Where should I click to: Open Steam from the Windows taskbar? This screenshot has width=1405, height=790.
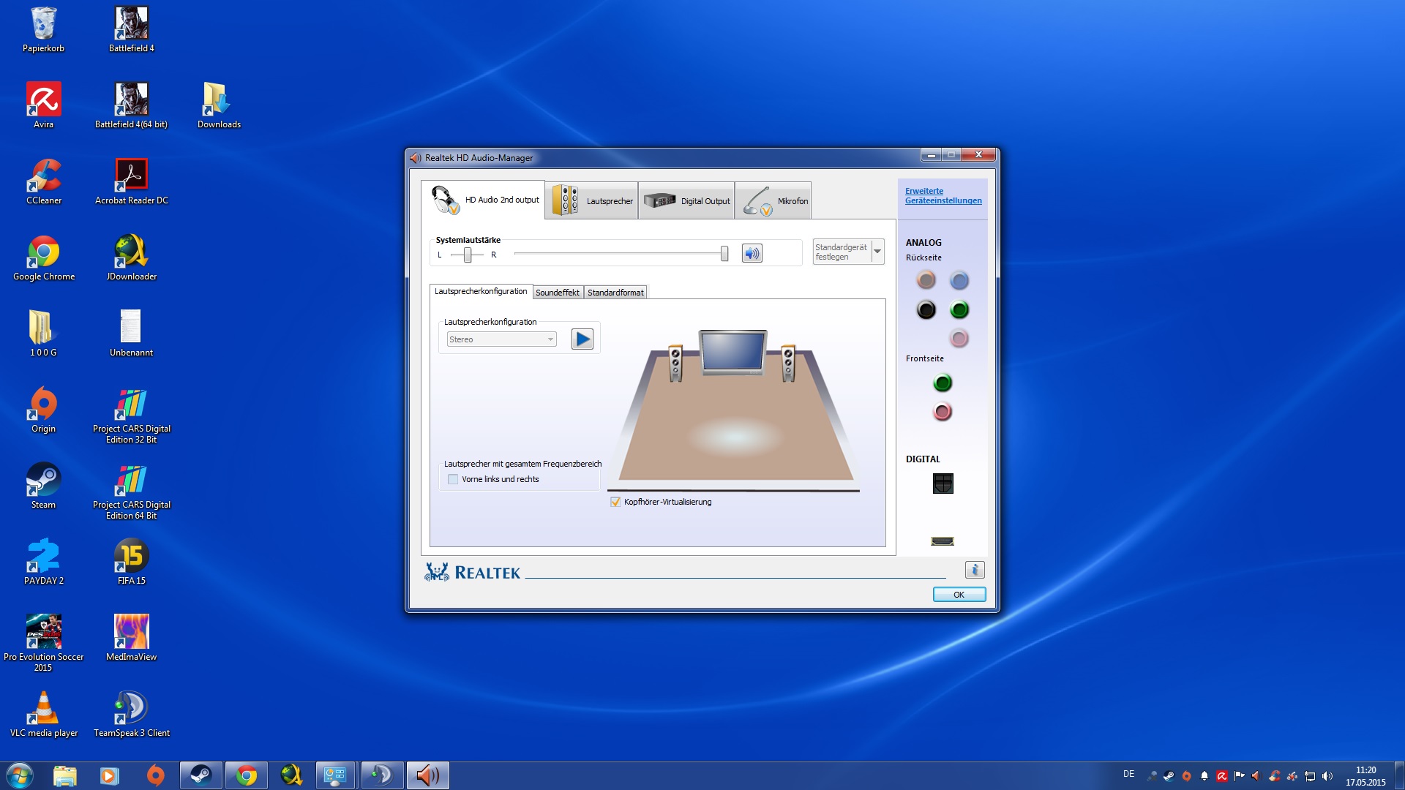201,775
